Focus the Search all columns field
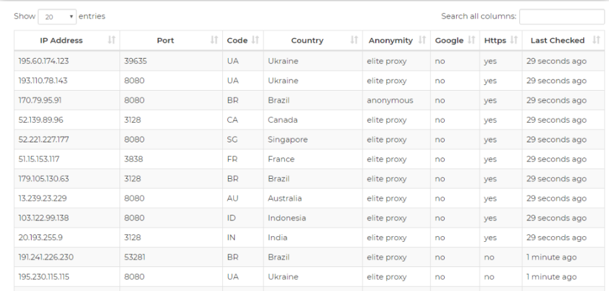Viewport: 609px width, 291px height. (562, 16)
